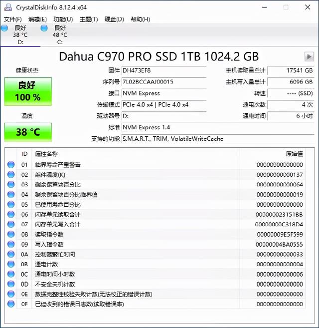The width and height of the screenshot is (319, 328).
Task: Go to next disk arrow button
Action: point(309,57)
